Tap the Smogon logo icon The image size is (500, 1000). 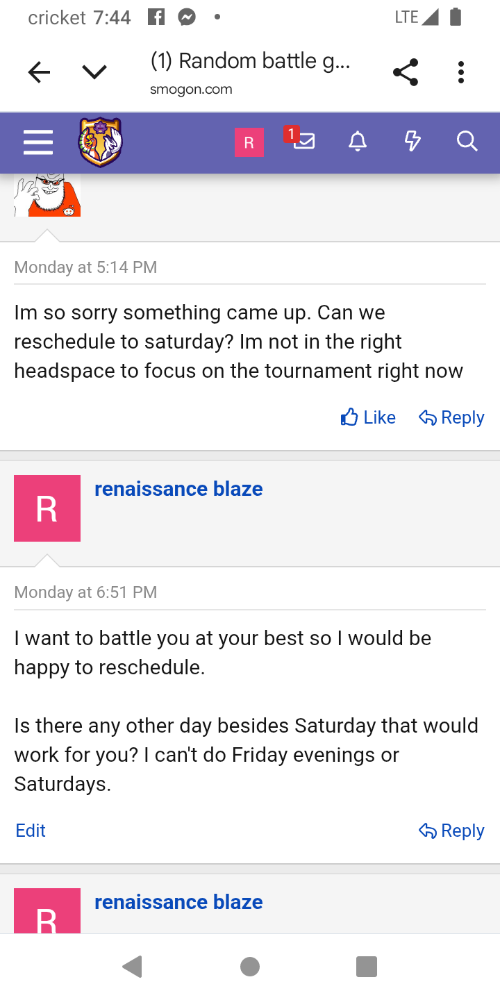tap(100, 142)
